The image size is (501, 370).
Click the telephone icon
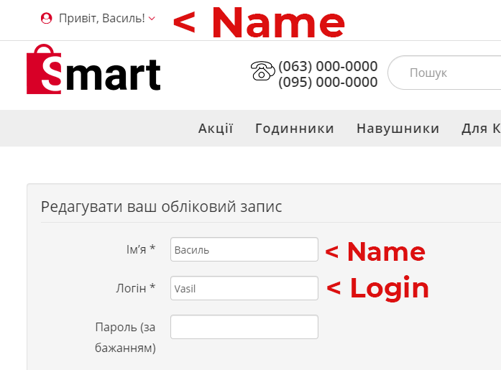(262, 70)
